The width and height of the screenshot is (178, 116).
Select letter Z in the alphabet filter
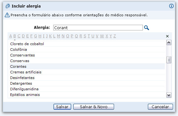115,36
